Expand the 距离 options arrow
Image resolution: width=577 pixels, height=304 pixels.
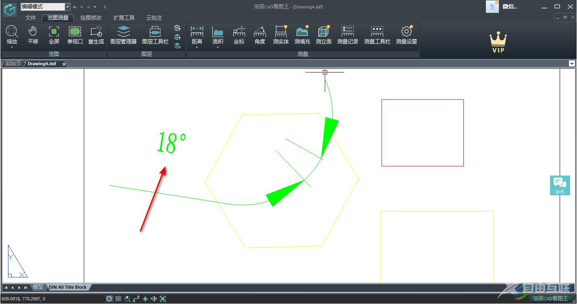197,48
